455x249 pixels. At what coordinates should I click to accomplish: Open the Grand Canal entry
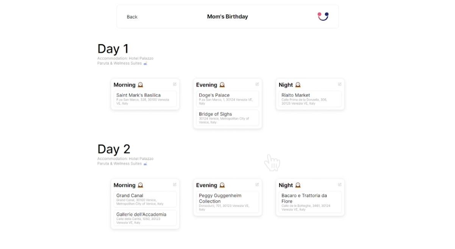coord(145,199)
